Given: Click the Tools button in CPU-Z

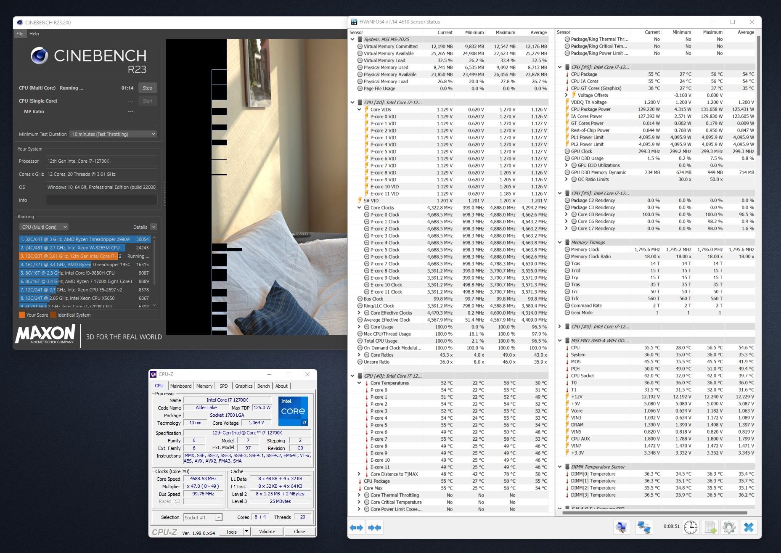Looking at the screenshot, I should (x=231, y=532).
